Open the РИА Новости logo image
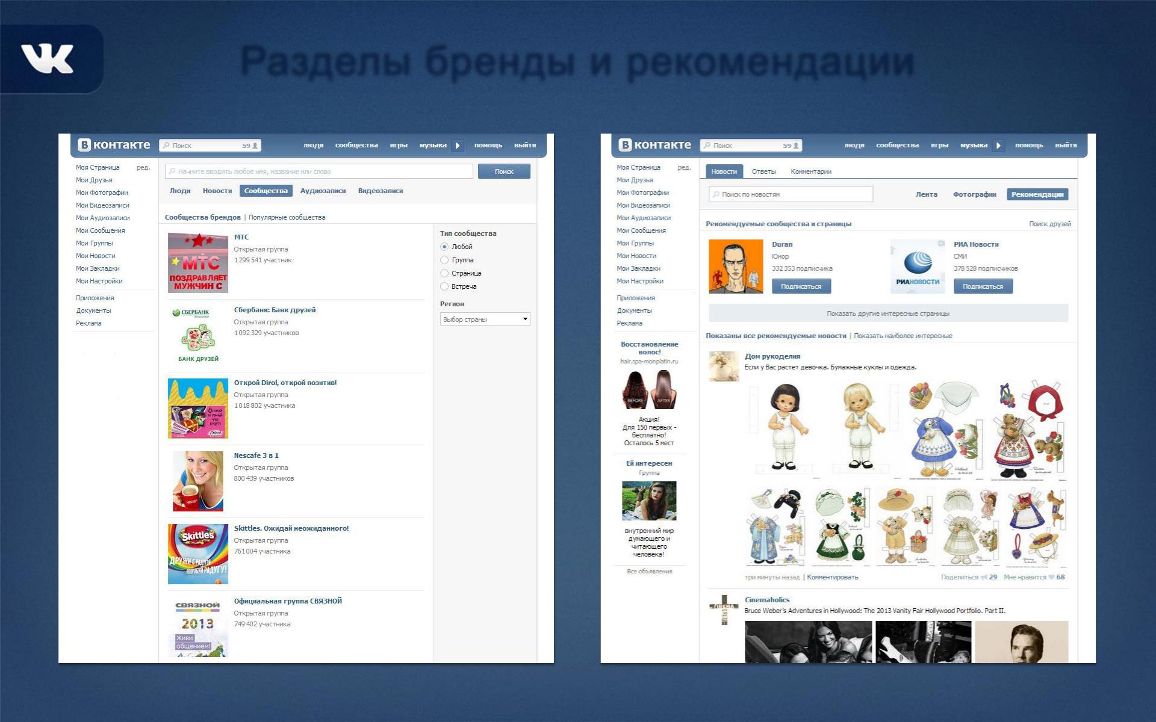This screenshot has height=722, width=1156. point(918,267)
